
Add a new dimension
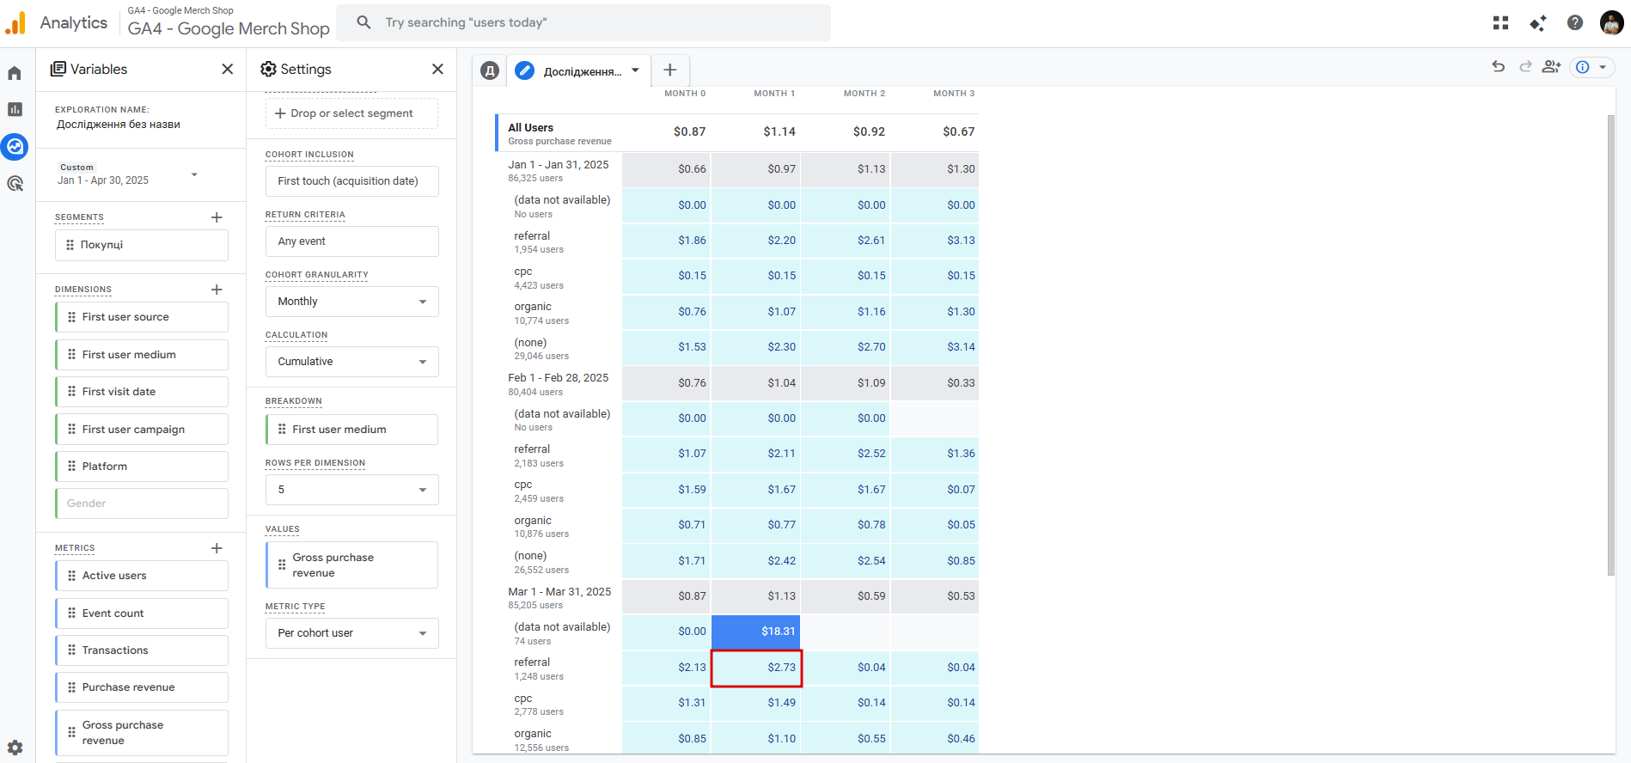[217, 290]
